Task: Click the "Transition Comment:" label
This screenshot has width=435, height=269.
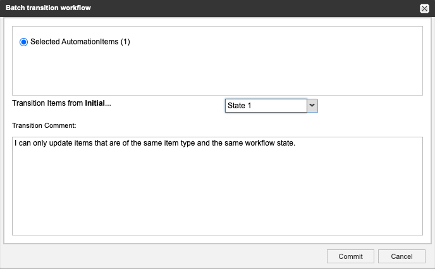Action: (44, 125)
